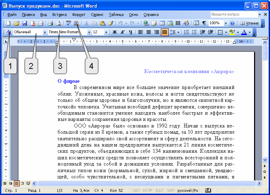Toggle ВДЛ extend selection indicator
Viewport: 270px width, 195px height.
pyautogui.click(x=159, y=190)
